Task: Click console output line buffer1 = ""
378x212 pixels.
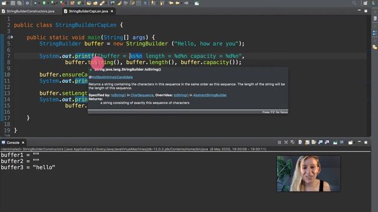Action: [20, 155]
